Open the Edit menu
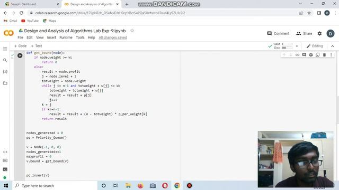This screenshot has height=190, width=339. pos(30,37)
